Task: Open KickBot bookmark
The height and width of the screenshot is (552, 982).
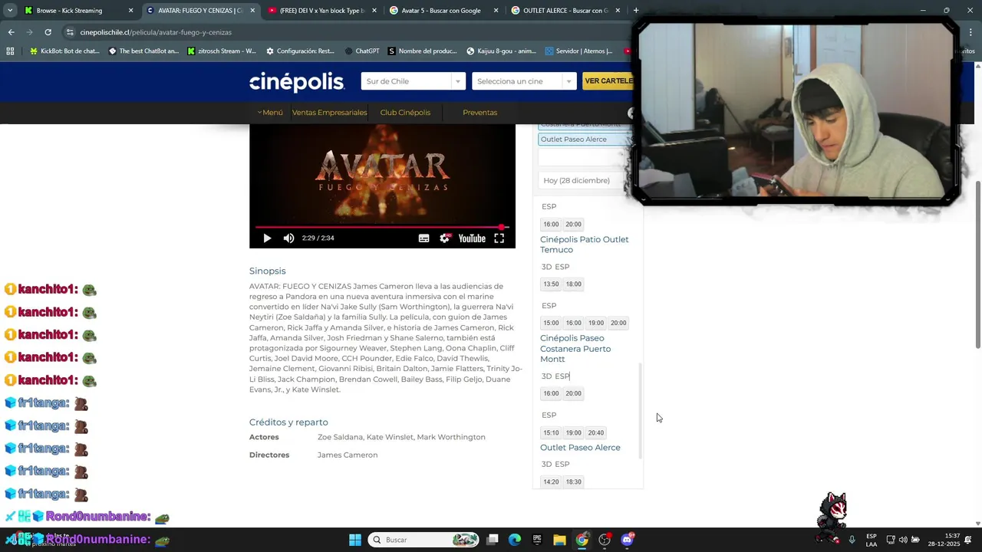Action: pos(64,51)
